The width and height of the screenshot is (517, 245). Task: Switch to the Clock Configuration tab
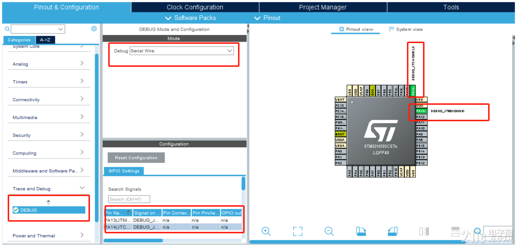click(x=195, y=7)
